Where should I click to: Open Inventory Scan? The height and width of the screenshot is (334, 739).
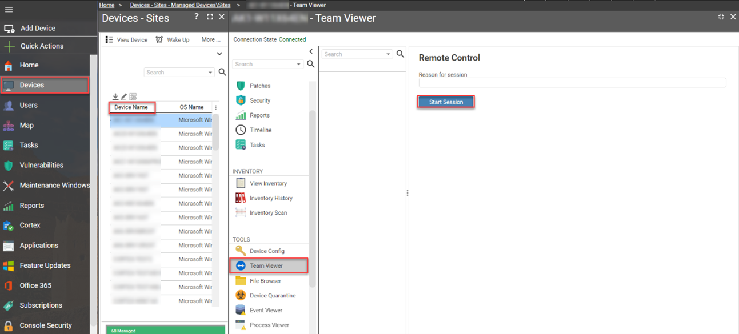click(269, 213)
